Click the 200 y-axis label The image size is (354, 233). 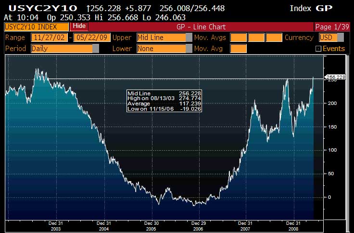pos(332,104)
